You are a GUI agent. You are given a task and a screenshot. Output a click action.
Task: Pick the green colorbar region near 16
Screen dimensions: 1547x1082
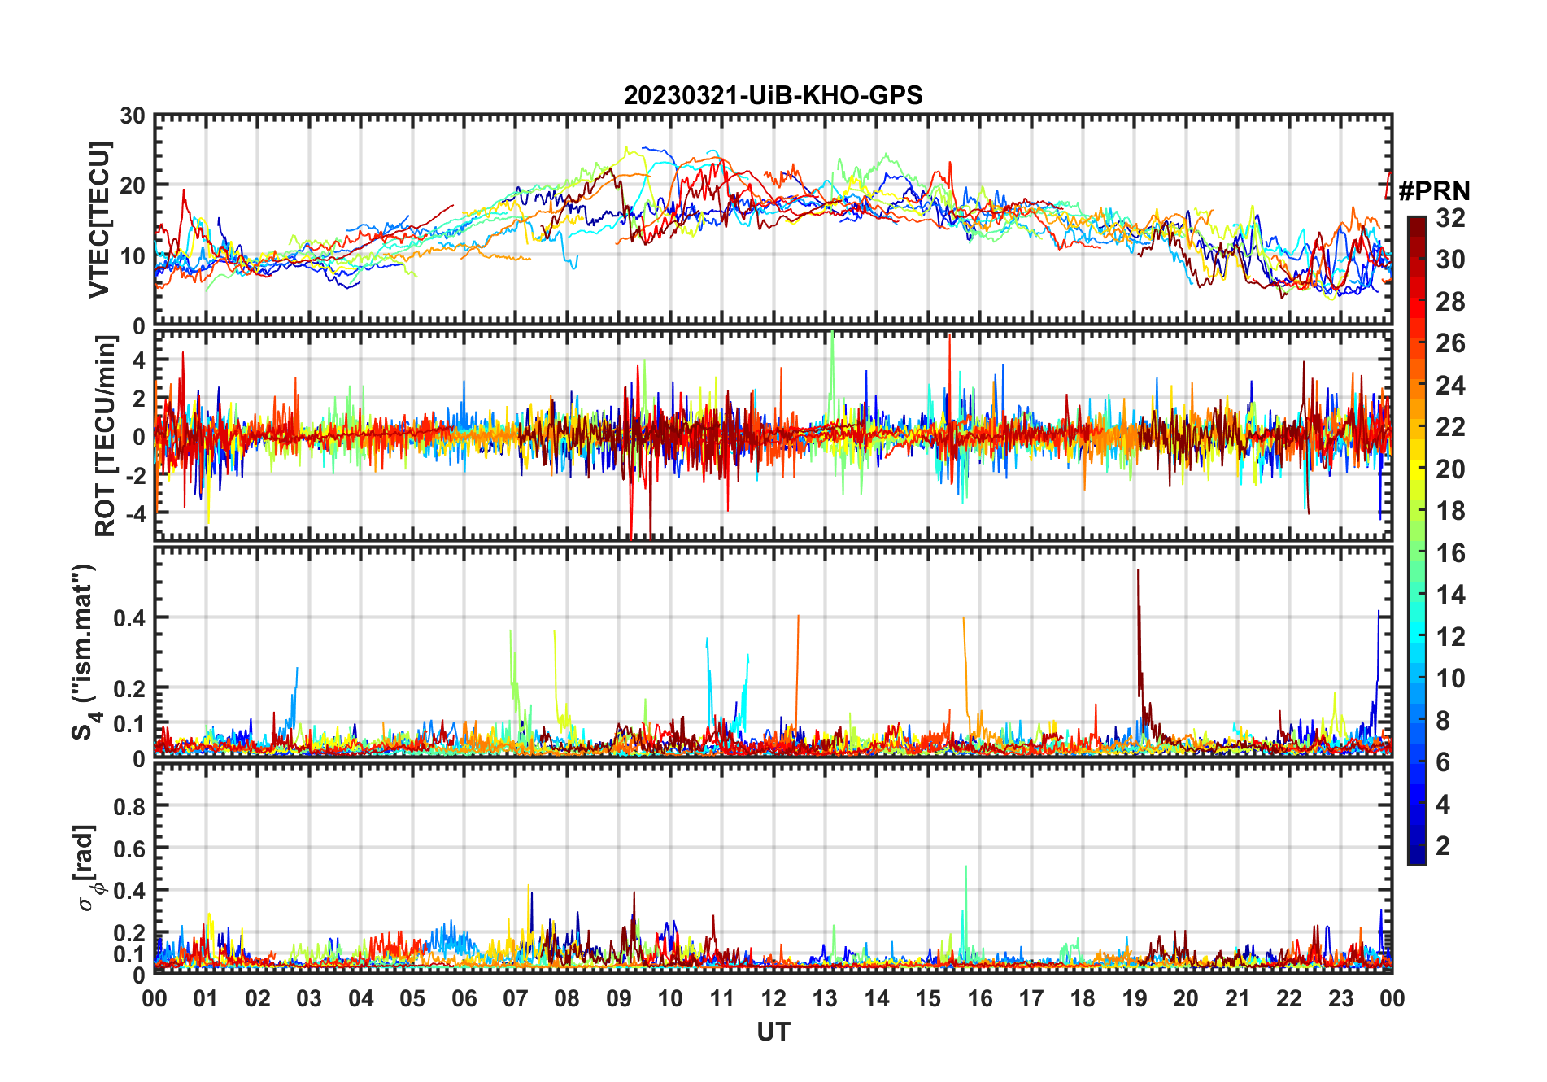[1417, 553]
